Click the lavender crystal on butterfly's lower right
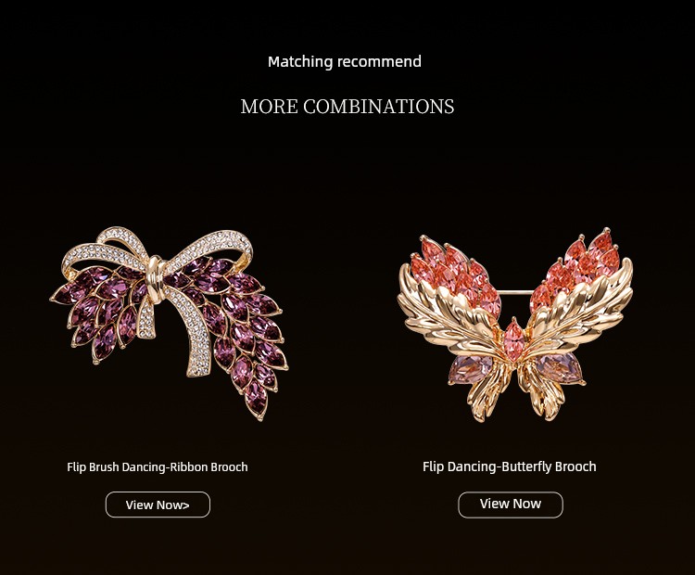 coord(560,369)
